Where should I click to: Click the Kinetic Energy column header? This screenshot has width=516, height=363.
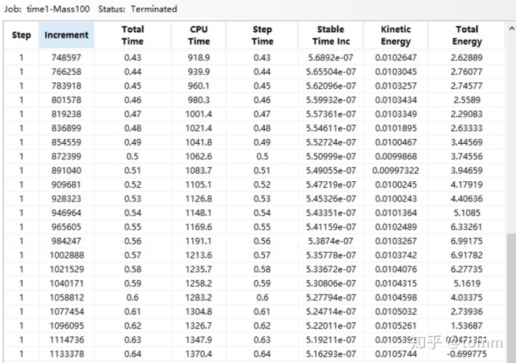[x=396, y=35]
